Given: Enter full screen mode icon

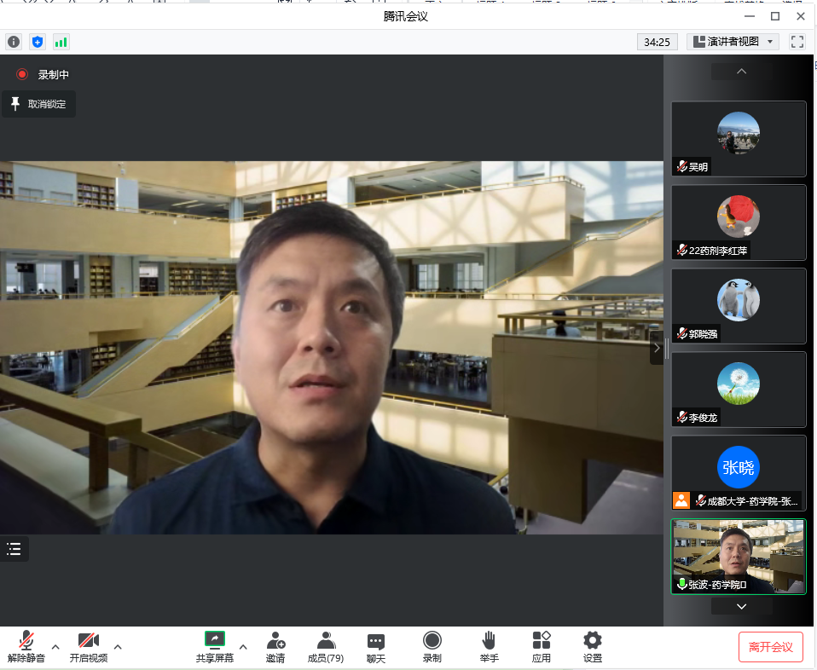Looking at the screenshot, I should [797, 42].
